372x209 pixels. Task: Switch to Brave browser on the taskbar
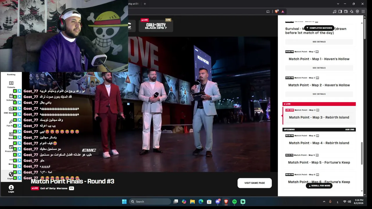(x=226, y=202)
